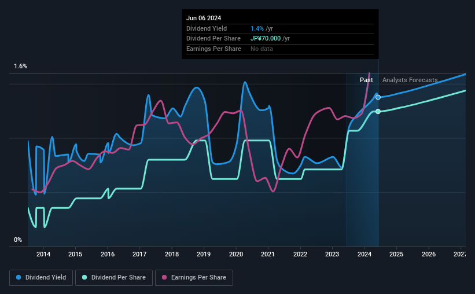Click the 2022 x-axis label

point(300,254)
